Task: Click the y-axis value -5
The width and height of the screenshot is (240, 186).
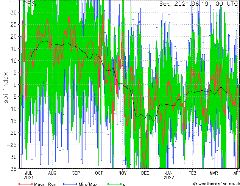Action: pyautogui.click(x=14, y=97)
